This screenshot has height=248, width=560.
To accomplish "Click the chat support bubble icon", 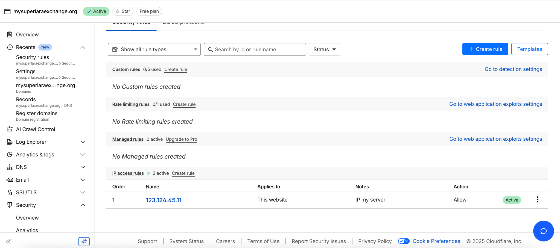I will click(x=543, y=231).
